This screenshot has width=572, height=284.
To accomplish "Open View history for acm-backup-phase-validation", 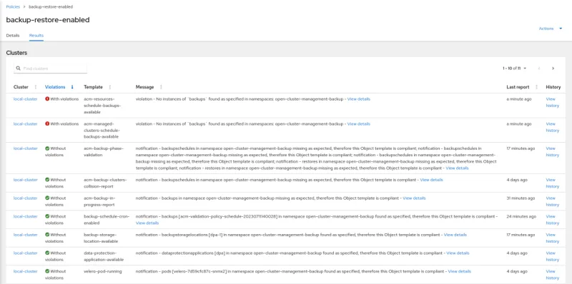I will click(x=552, y=152).
